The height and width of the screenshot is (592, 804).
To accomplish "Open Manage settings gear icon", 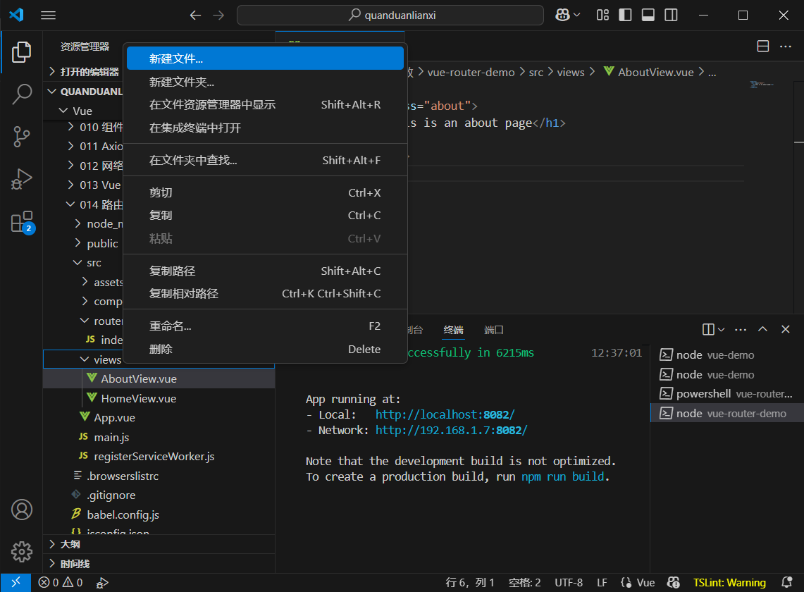I will point(22,550).
